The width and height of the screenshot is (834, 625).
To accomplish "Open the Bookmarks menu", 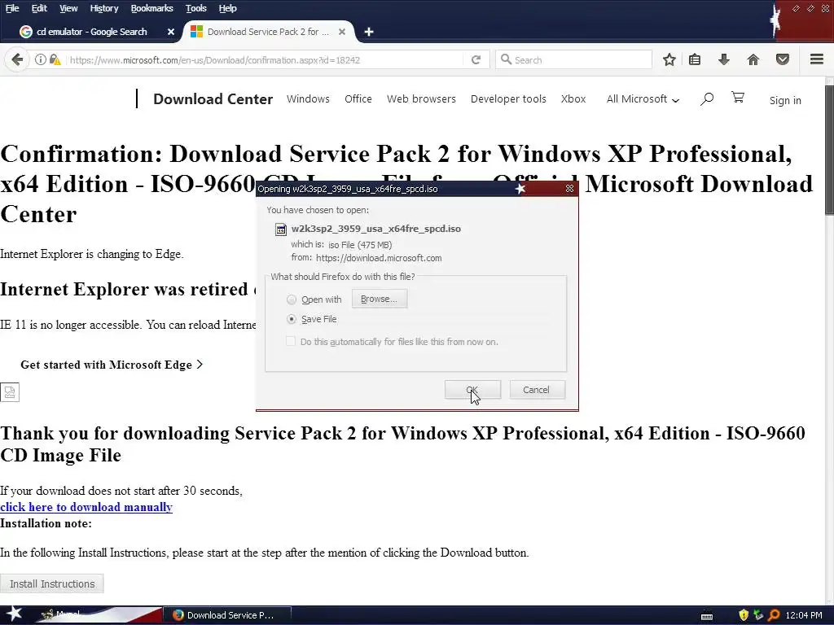I will (x=152, y=8).
